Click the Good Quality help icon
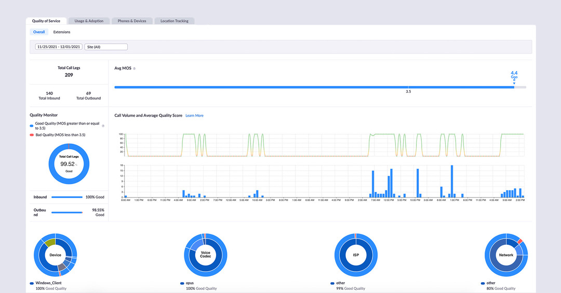The width and height of the screenshot is (561, 293). pyautogui.click(x=103, y=126)
